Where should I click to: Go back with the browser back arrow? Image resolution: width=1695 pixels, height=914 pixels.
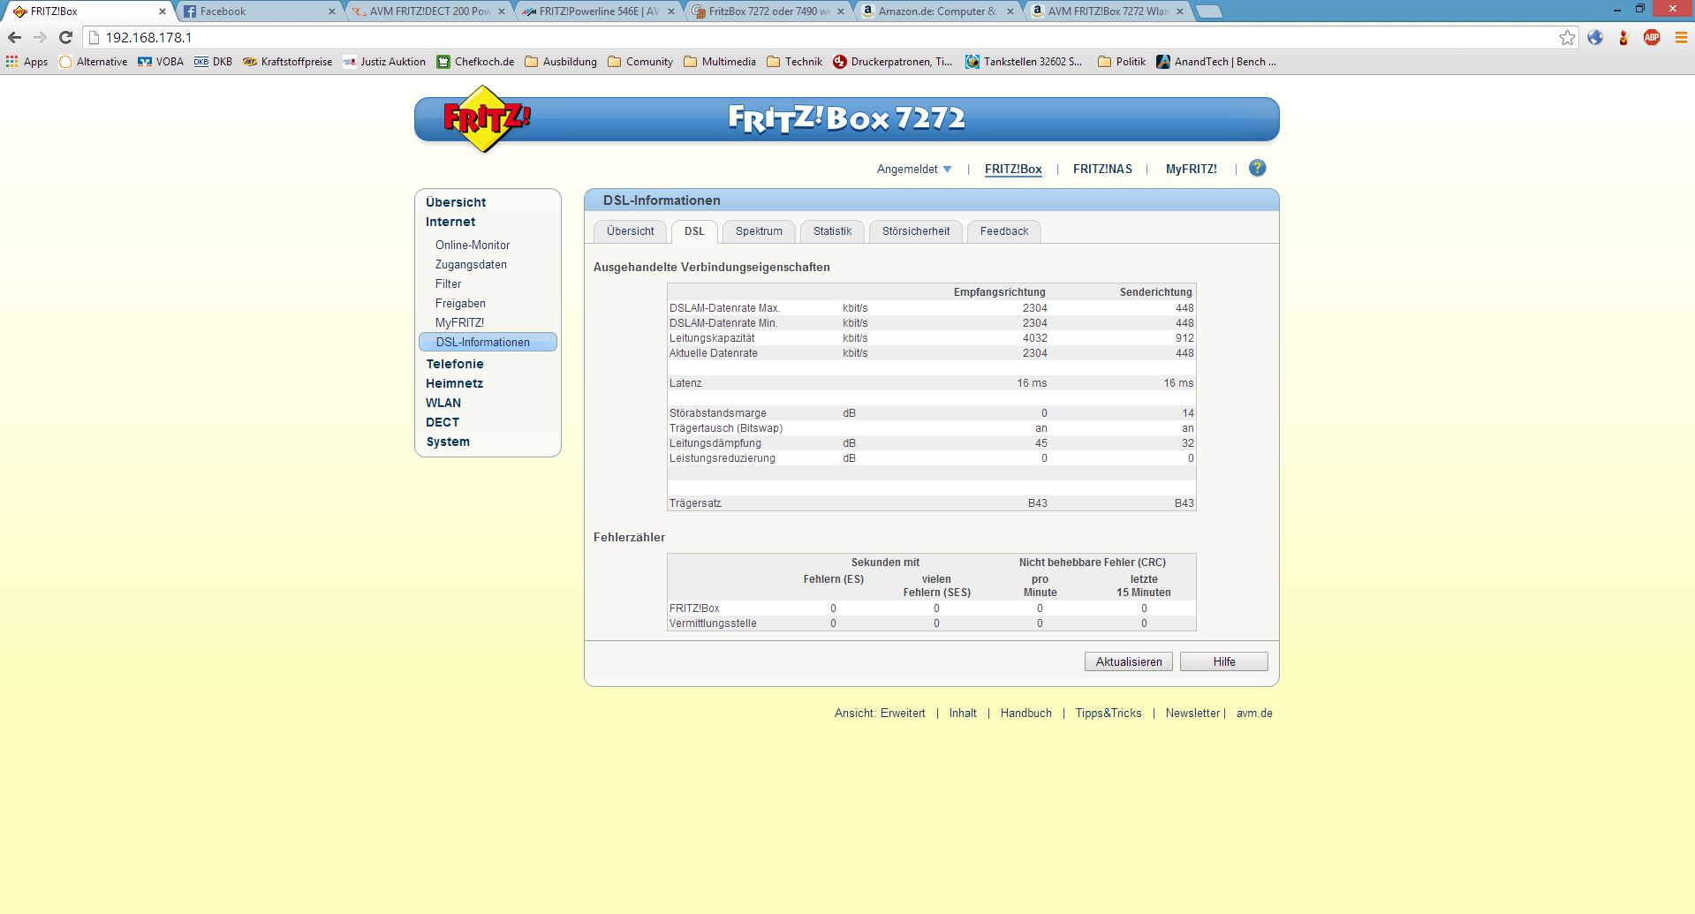pyautogui.click(x=14, y=37)
